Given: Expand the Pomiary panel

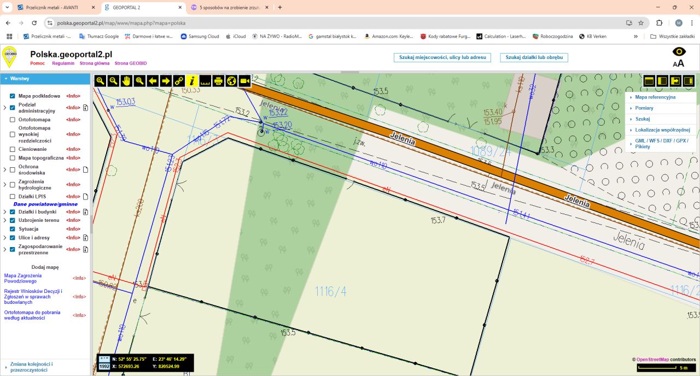Looking at the screenshot, I should tap(661, 108).
